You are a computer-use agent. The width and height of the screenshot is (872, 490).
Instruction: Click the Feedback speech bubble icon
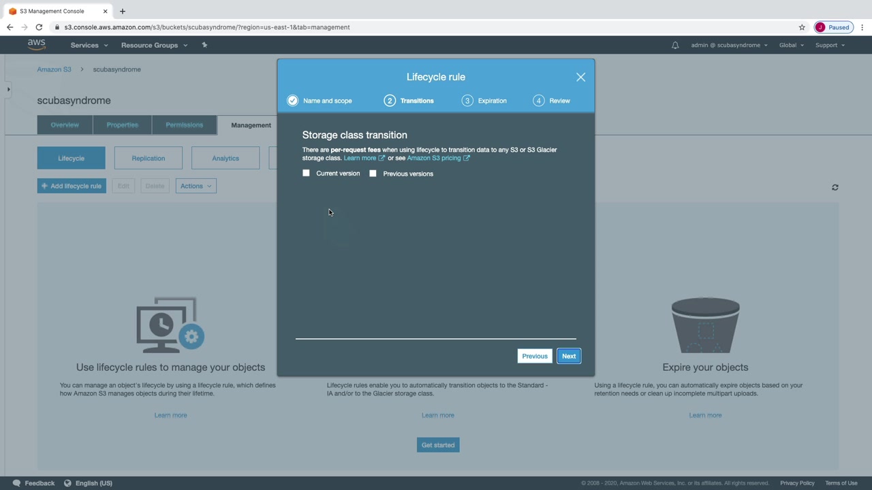[16, 483]
